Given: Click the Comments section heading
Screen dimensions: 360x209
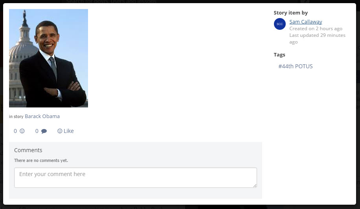Looking at the screenshot, I should 28,150.
